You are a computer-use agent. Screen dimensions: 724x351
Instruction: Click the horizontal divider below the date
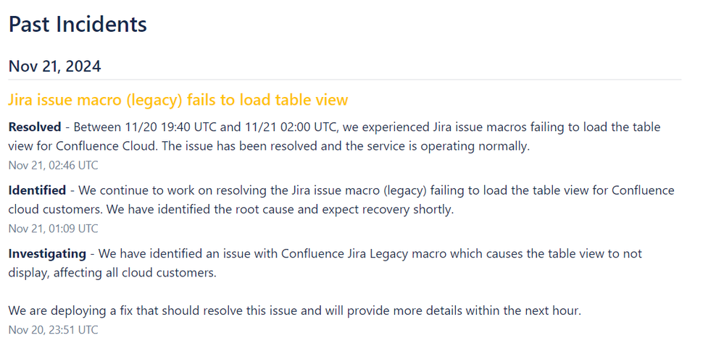(345, 80)
